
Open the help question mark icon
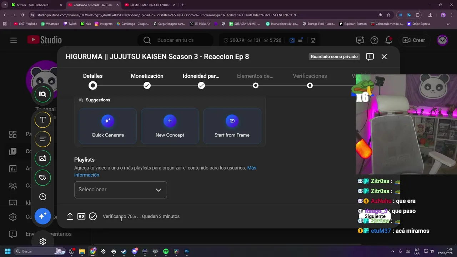pos(374,40)
